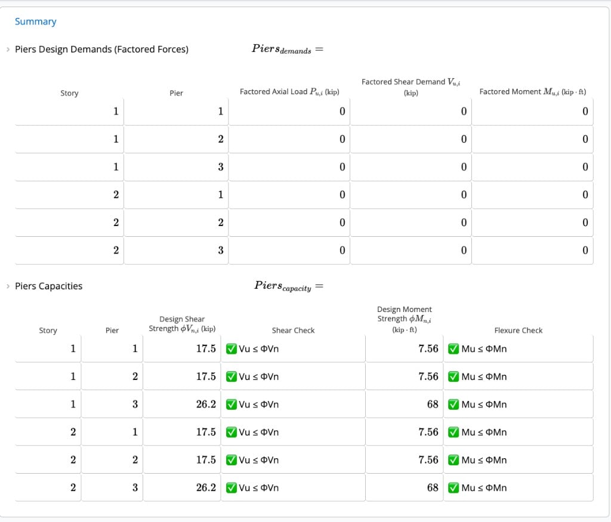The height and width of the screenshot is (522, 611).
Task: Select axial load 0 for story 2 pier 3
Action: pos(342,250)
